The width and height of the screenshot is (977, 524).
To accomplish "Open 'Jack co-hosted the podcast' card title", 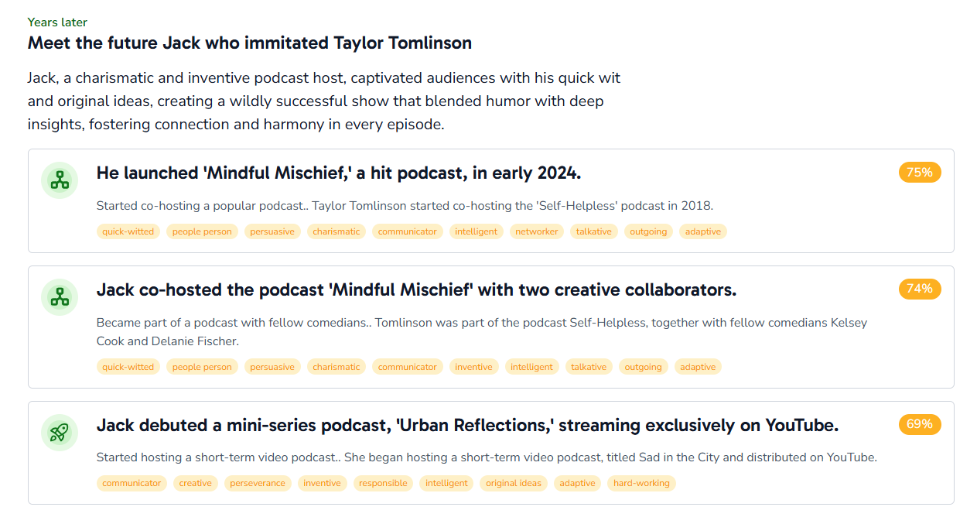I will pos(416,290).
